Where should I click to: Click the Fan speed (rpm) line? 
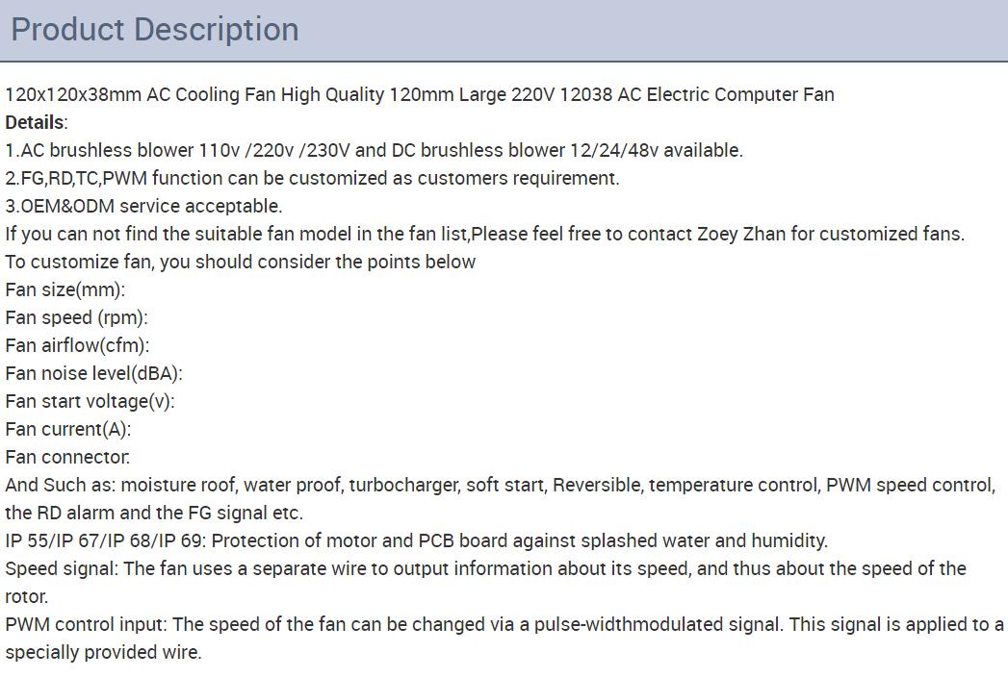76,317
